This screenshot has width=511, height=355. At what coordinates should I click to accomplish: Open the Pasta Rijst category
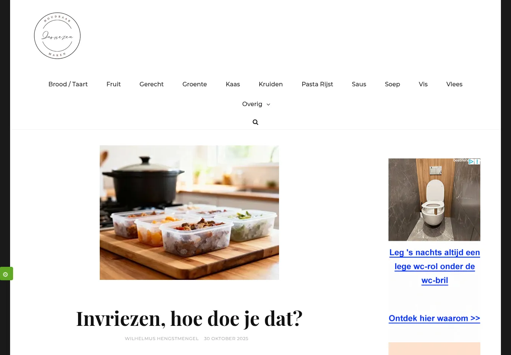coord(317,84)
